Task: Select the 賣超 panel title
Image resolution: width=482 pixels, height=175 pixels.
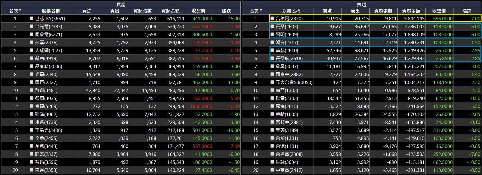Action: (x=361, y=4)
